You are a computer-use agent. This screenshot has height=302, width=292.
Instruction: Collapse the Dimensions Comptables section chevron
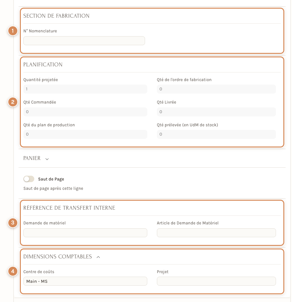click(x=98, y=257)
